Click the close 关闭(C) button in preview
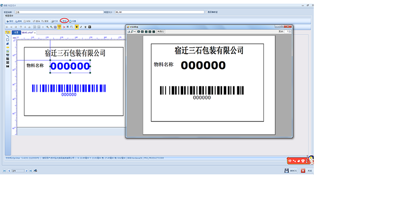394x222 pixels. (161, 32)
